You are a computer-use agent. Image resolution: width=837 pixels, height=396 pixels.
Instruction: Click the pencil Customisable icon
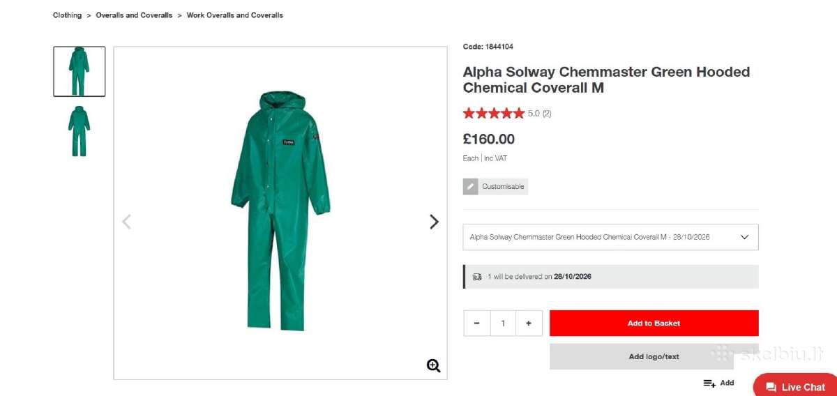471,187
